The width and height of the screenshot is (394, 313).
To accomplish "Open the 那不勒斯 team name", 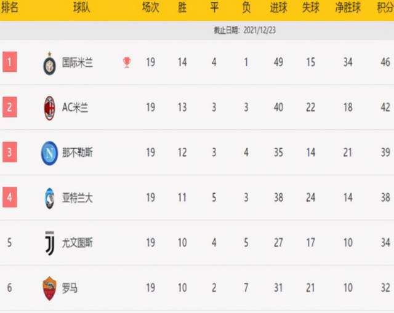I will point(78,153).
